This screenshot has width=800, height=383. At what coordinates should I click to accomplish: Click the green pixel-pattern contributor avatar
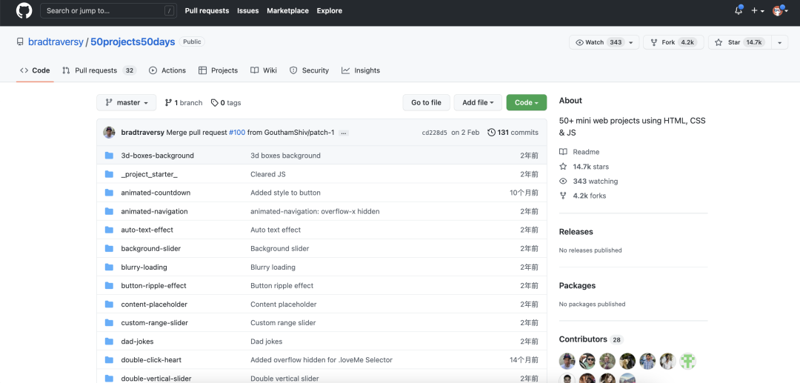click(687, 361)
